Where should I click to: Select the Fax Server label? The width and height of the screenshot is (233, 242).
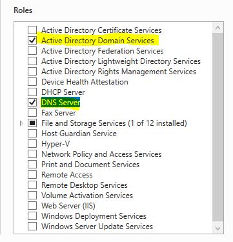tap(59, 113)
